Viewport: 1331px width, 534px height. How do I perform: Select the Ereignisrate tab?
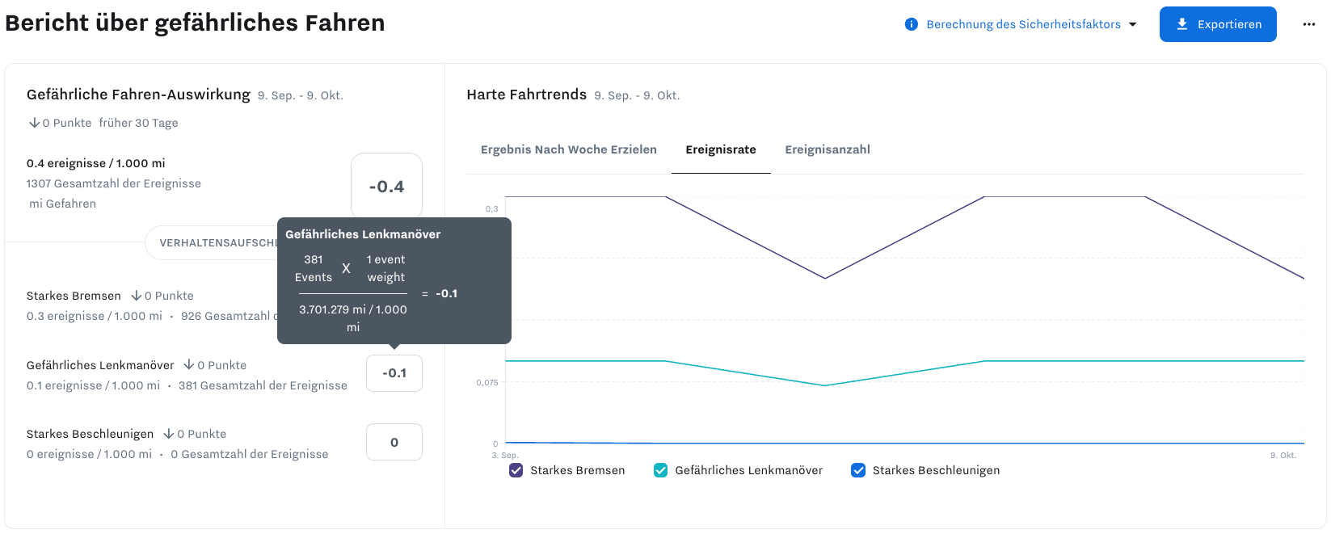pyautogui.click(x=720, y=149)
